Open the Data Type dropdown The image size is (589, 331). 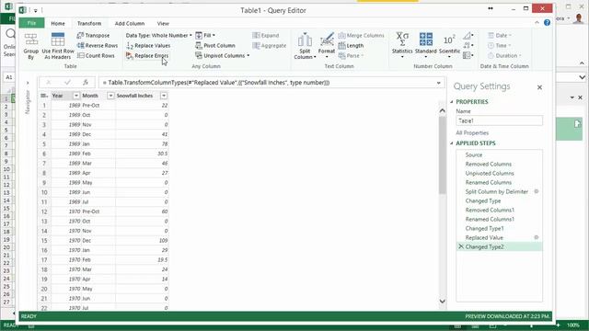[x=159, y=35]
